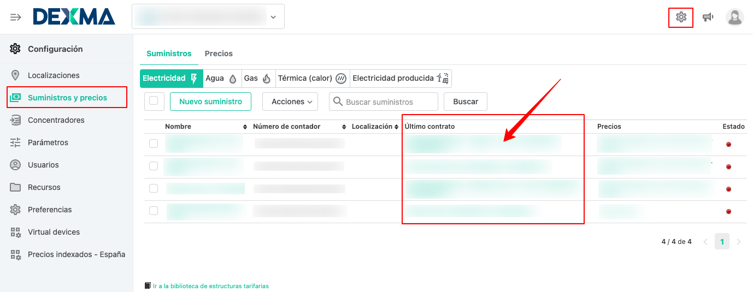The width and height of the screenshot is (753, 292).
Task: Switch to the Precios tab
Action: click(x=219, y=53)
